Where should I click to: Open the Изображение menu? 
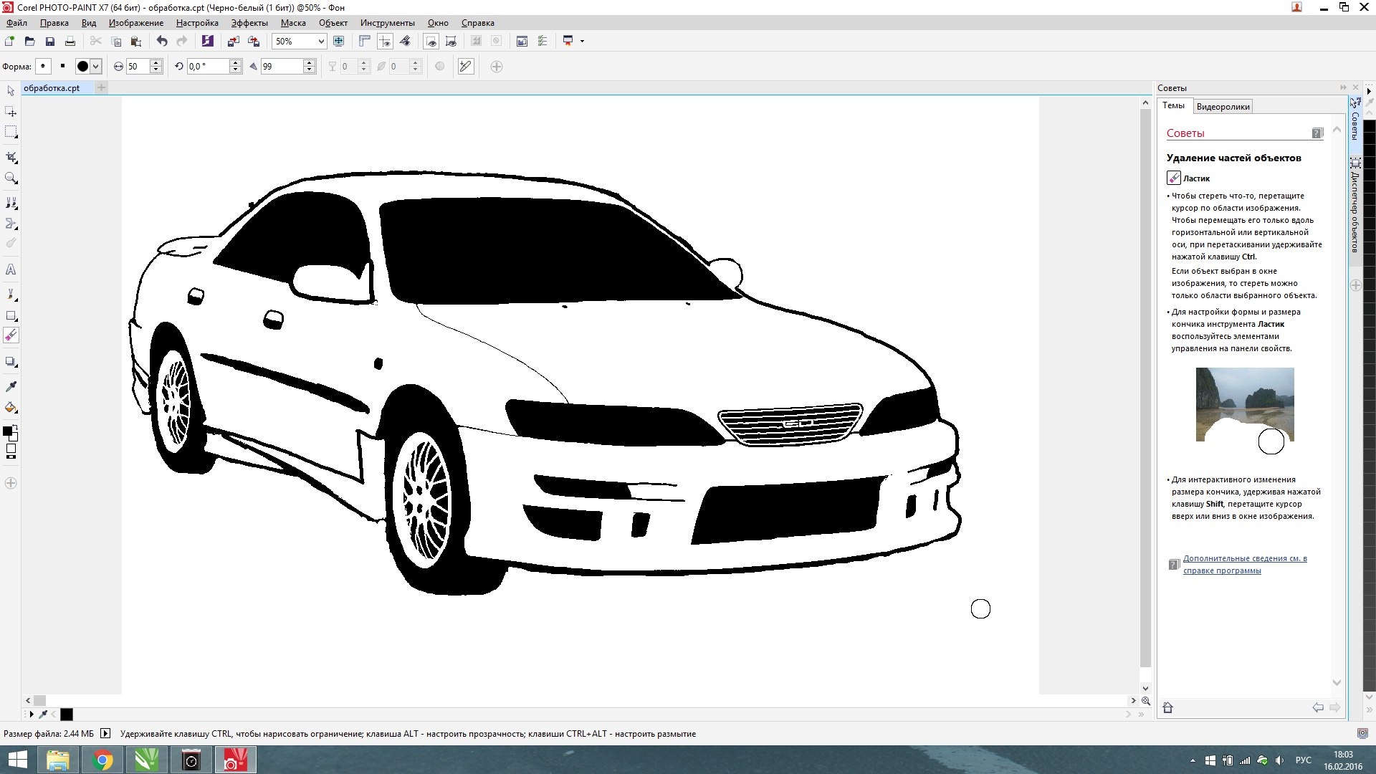tap(136, 23)
